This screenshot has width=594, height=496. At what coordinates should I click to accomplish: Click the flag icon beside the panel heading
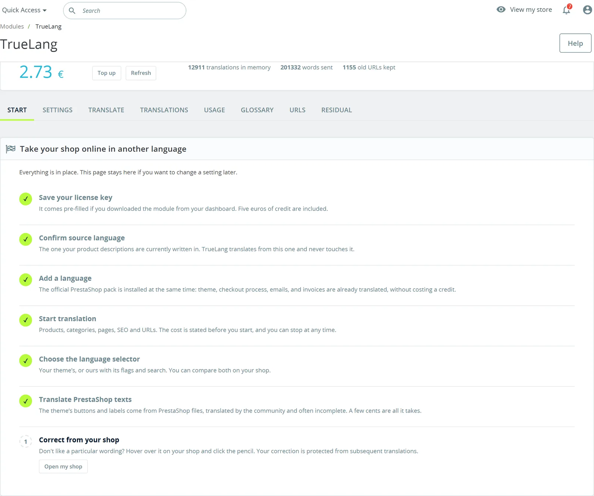11,149
